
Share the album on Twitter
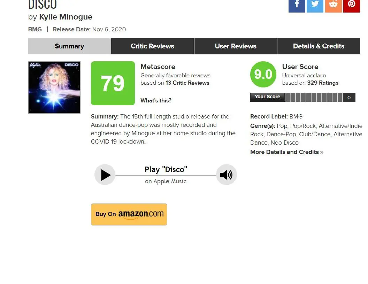[x=315, y=6]
